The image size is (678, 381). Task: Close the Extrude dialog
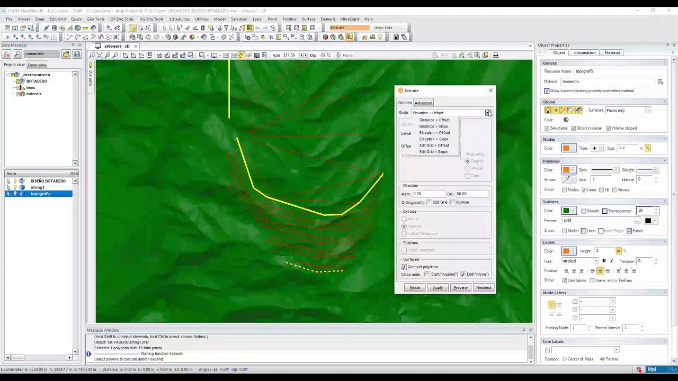pyautogui.click(x=490, y=90)
